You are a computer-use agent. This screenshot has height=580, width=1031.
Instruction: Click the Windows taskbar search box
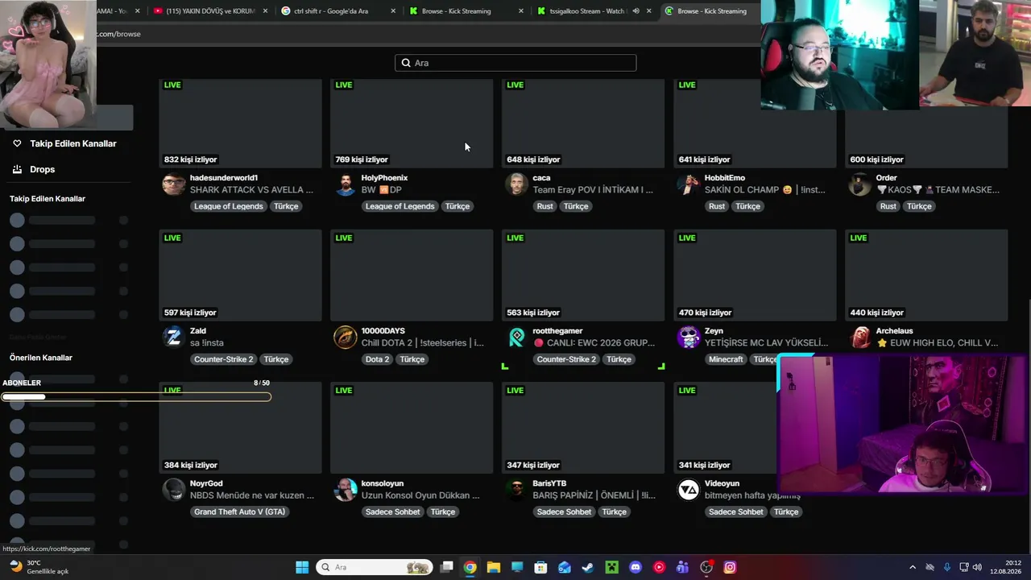coord(374,567)
